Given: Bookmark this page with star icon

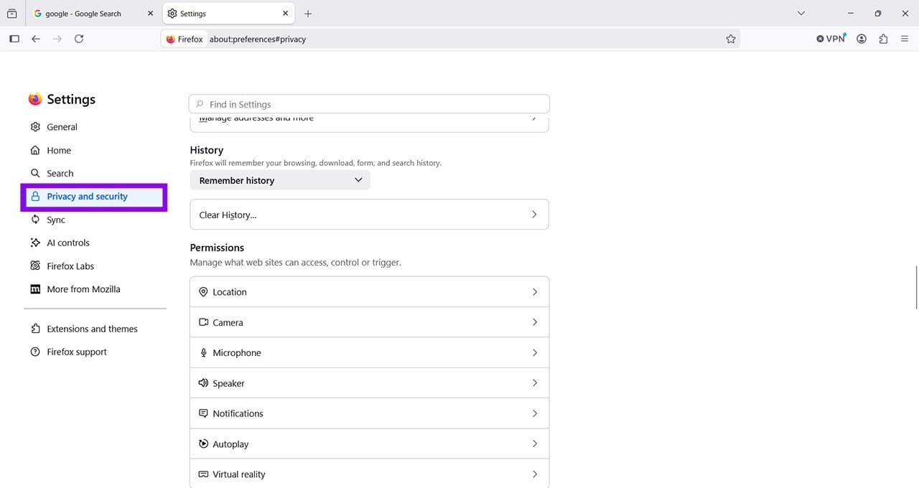Looking at the screenshot, I should click(731, 39).
